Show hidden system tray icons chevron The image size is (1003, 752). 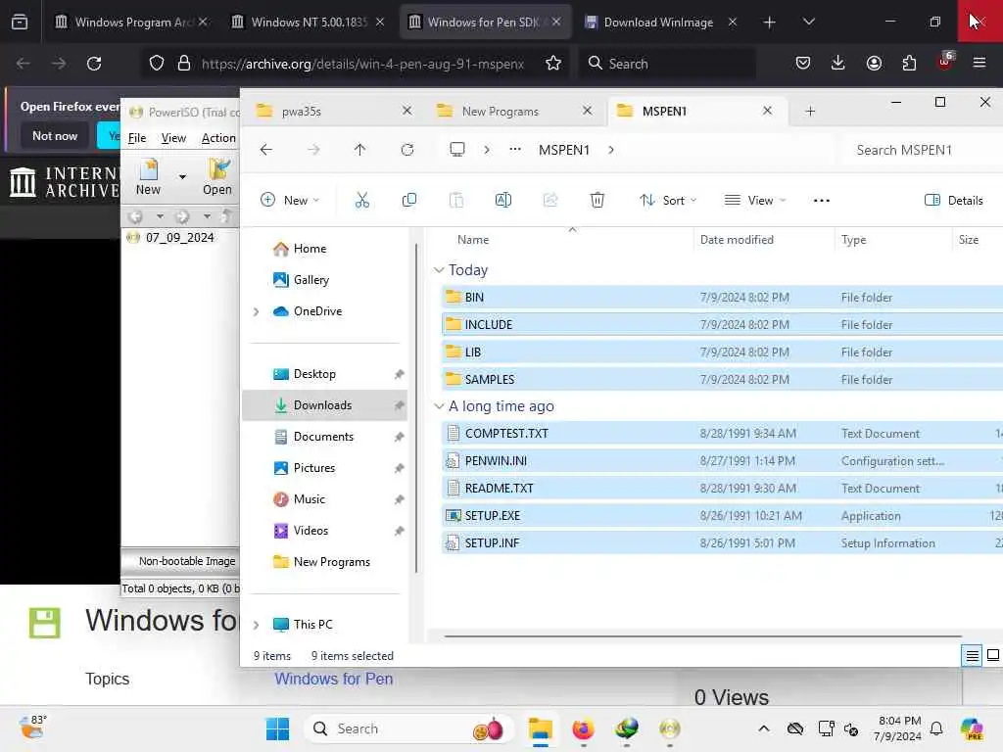click(x=764, y=728)
